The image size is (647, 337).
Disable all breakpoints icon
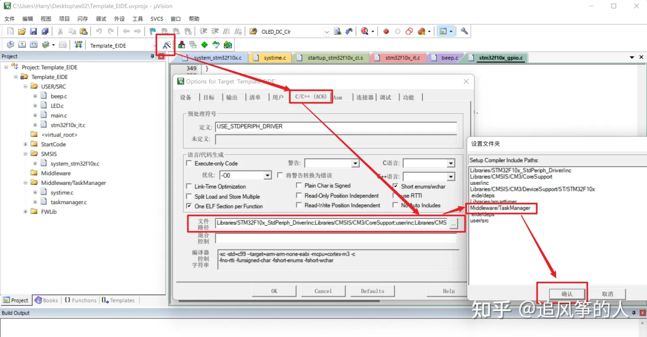[409, 31]
